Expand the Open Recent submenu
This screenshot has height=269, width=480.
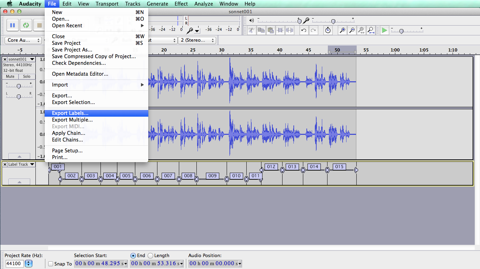[x=96, y=26]
